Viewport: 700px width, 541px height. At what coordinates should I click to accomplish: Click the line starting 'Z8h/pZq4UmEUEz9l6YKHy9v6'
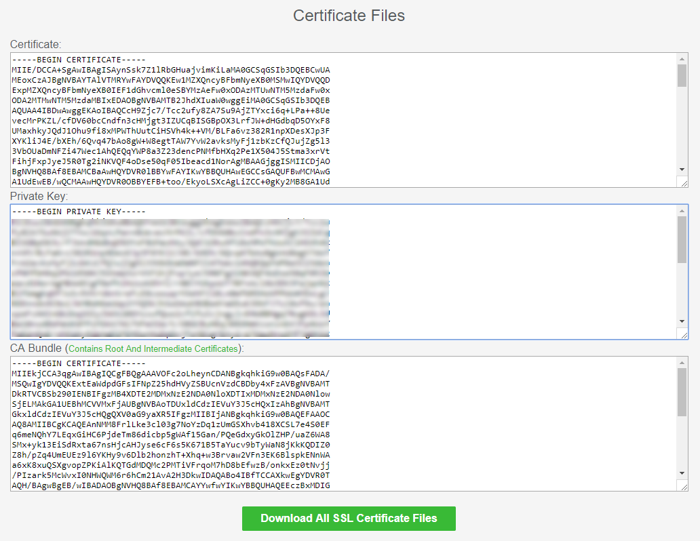171,455
